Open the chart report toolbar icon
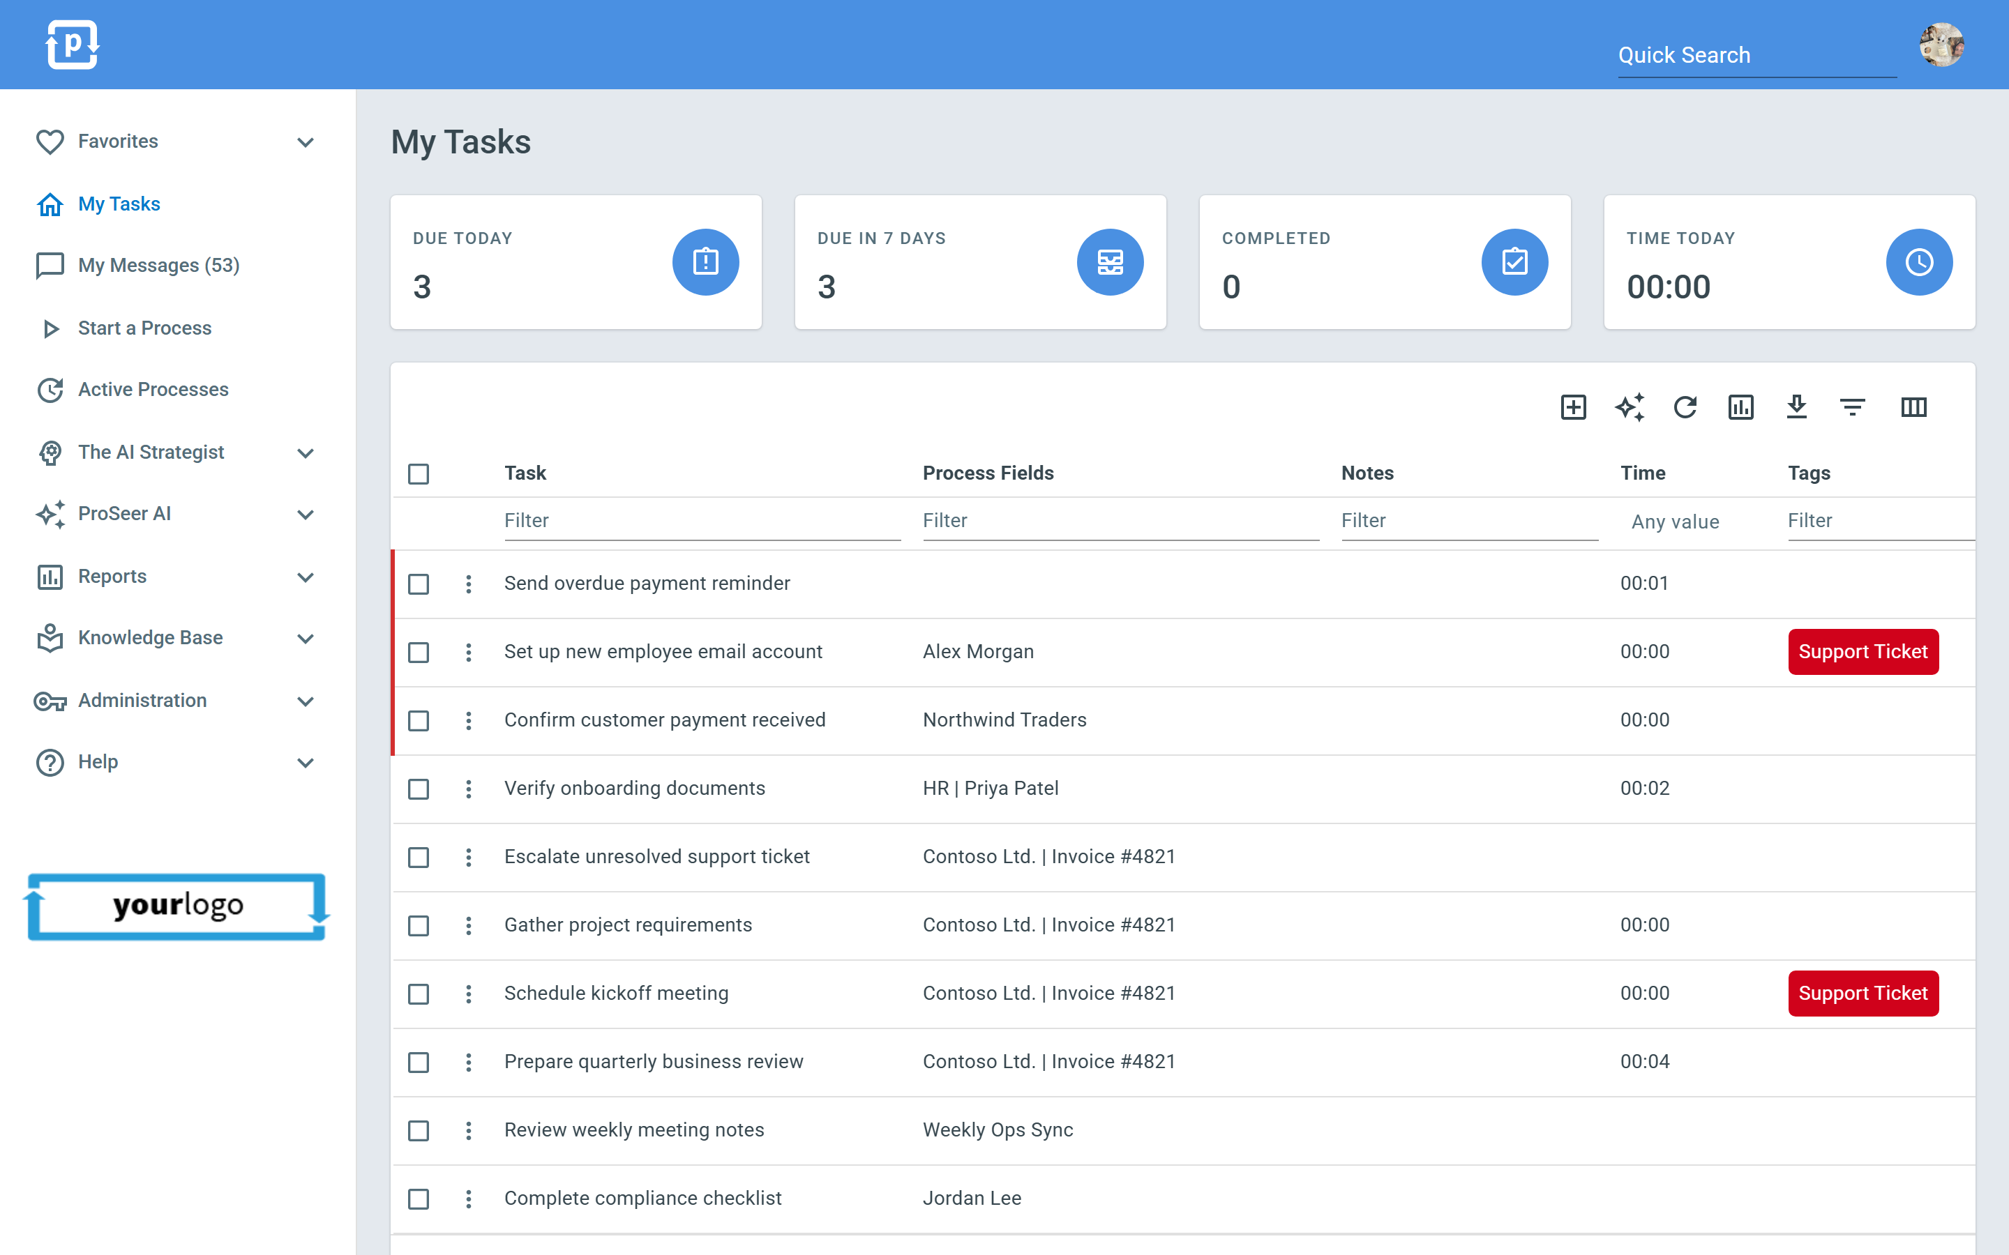The height and width of the screenshot is (1255, 2009). point(1741,406)
